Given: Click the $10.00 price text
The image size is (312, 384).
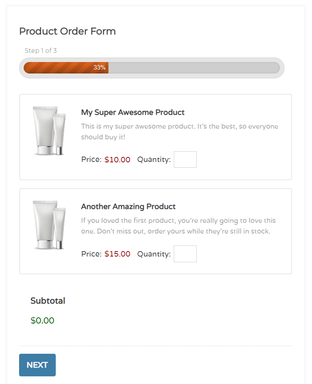Looking at the screenshot, I should pos(117,160).
